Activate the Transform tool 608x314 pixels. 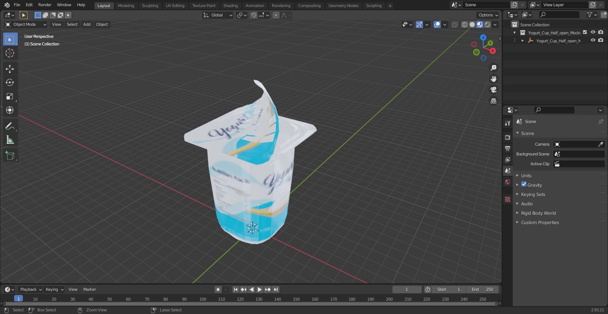10,110
